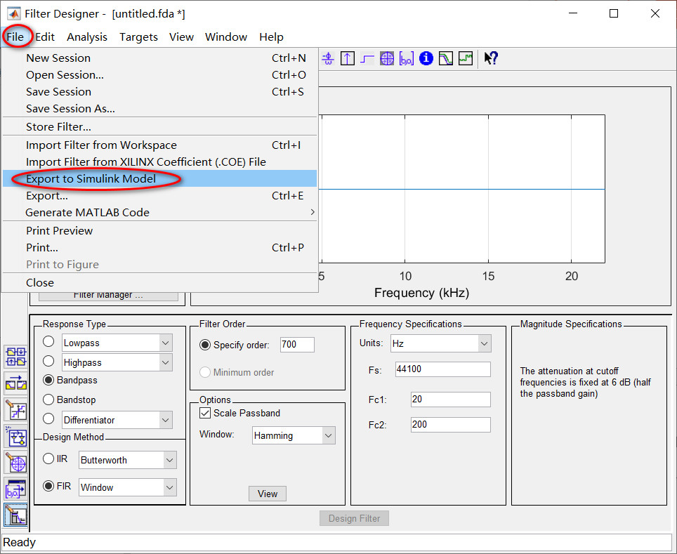Show the magnitude response estimate icon

(445, 58)
